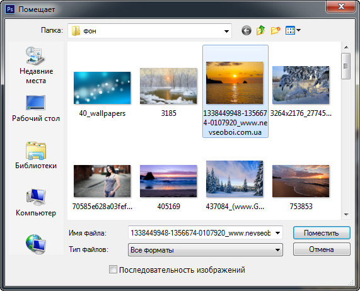
Task: Click the Поместить button
Action: tap(322, 233)
